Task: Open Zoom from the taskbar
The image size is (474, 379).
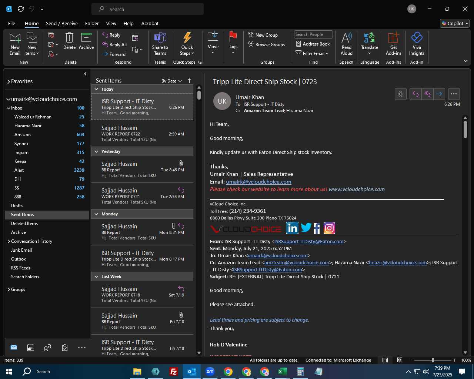Action: [x=210, y=372]
